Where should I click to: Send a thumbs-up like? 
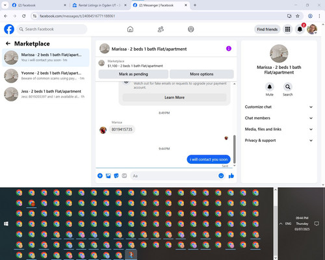click(231, 175)
